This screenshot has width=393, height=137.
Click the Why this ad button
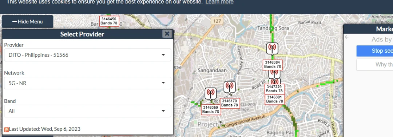click(x=375, y=65)
